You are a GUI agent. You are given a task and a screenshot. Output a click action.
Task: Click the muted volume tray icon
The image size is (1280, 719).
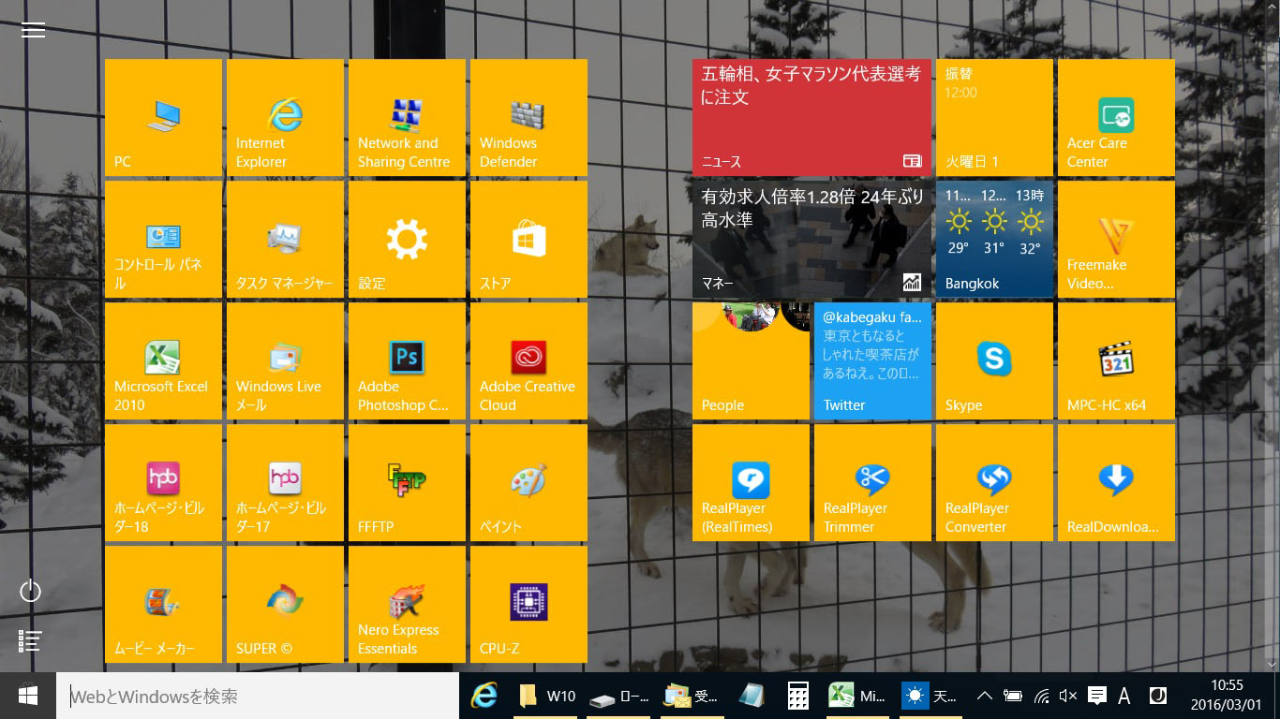click(1067, 696)
